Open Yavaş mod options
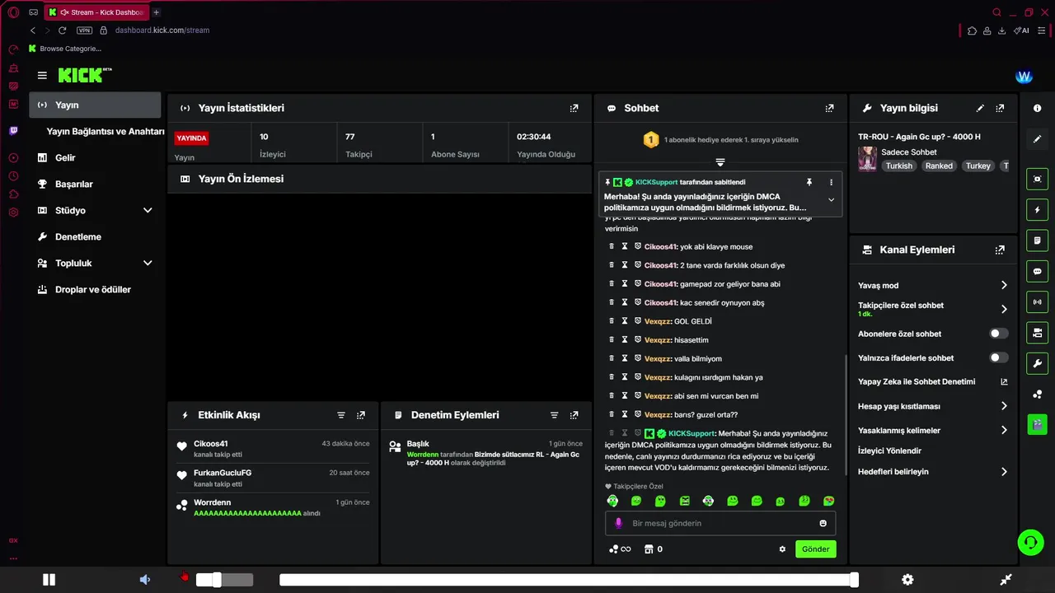The width and height of the screenshot is (1055, 593). coord(933,285)
